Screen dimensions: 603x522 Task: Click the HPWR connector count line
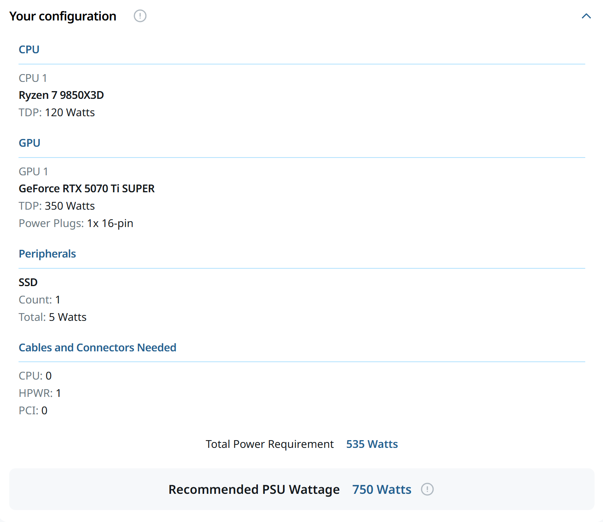pyautogui.click(x=40, y=393)
